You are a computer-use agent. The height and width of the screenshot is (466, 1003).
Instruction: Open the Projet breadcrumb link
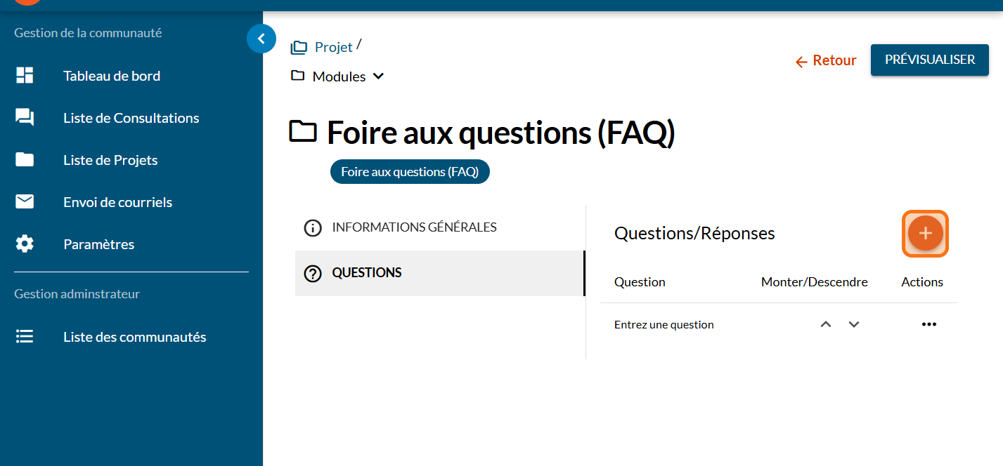point(333,47)
